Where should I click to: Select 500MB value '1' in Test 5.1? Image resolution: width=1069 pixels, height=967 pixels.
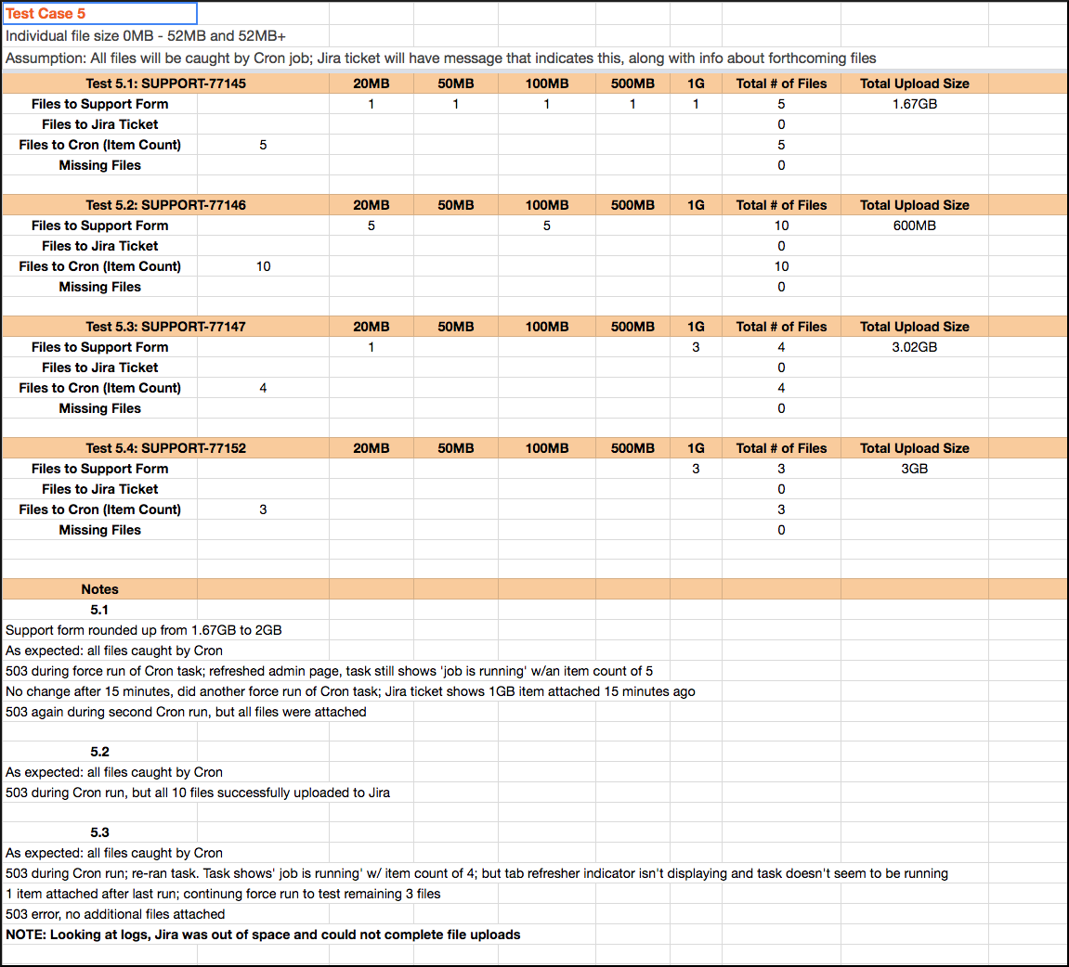[632, 104]
